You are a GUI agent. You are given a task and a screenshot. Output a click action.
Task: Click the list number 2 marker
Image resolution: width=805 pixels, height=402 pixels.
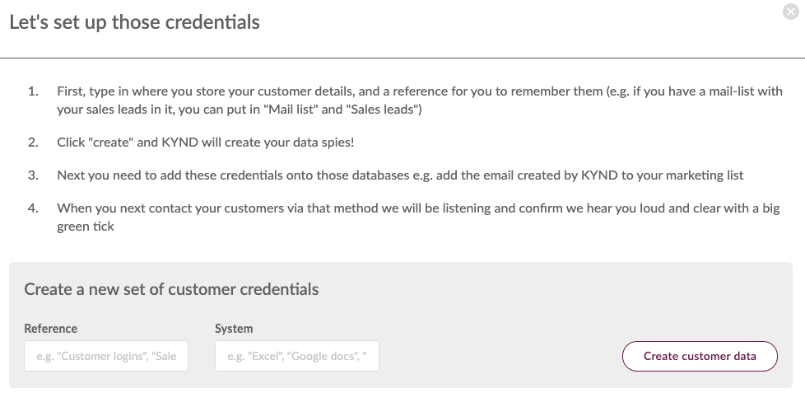[33, 142]
